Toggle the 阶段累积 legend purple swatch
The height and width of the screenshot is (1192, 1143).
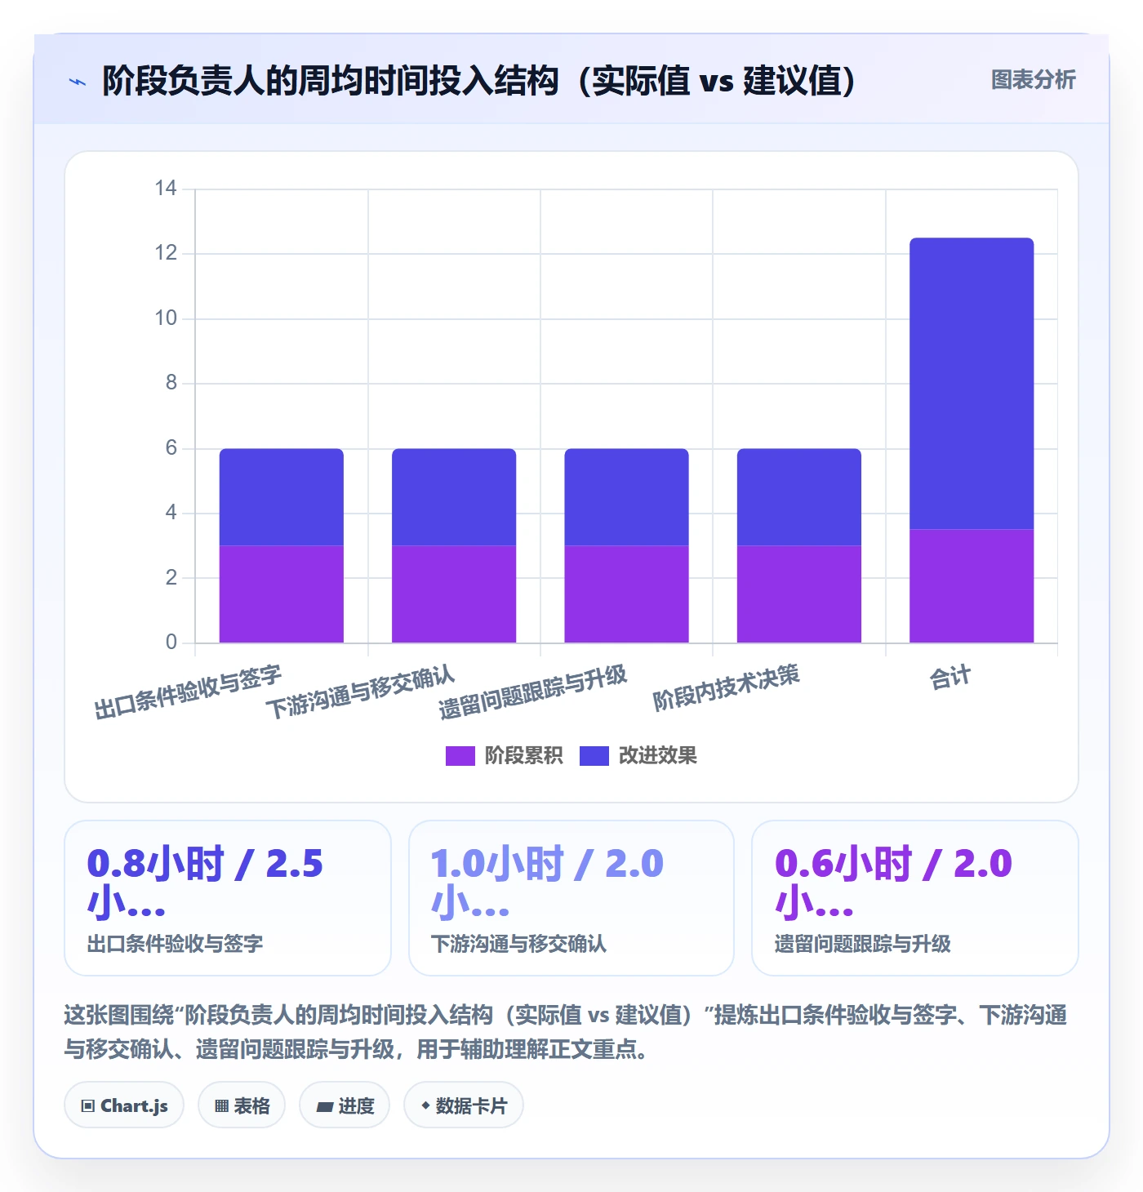(x=460, y=756)
